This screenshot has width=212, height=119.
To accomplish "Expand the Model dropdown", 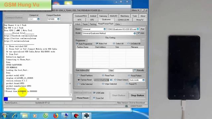I will coord(134,33).
